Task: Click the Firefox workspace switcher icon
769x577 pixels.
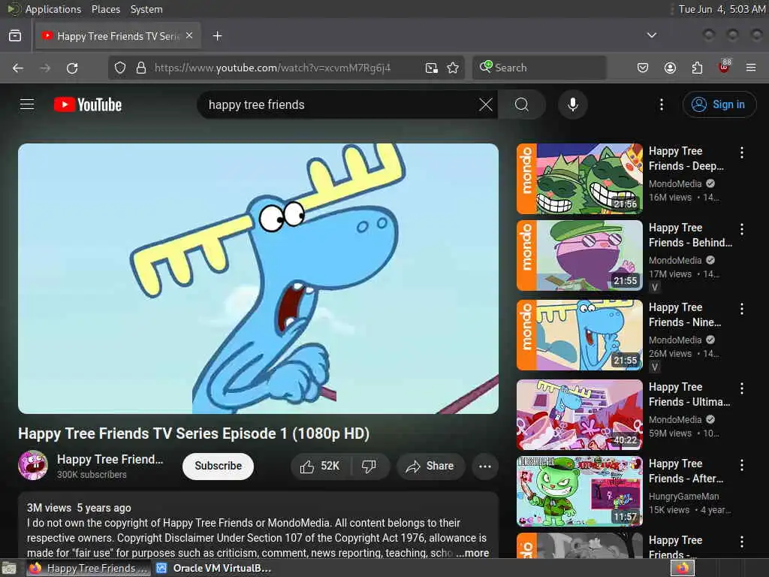Action: click(682, 568)
